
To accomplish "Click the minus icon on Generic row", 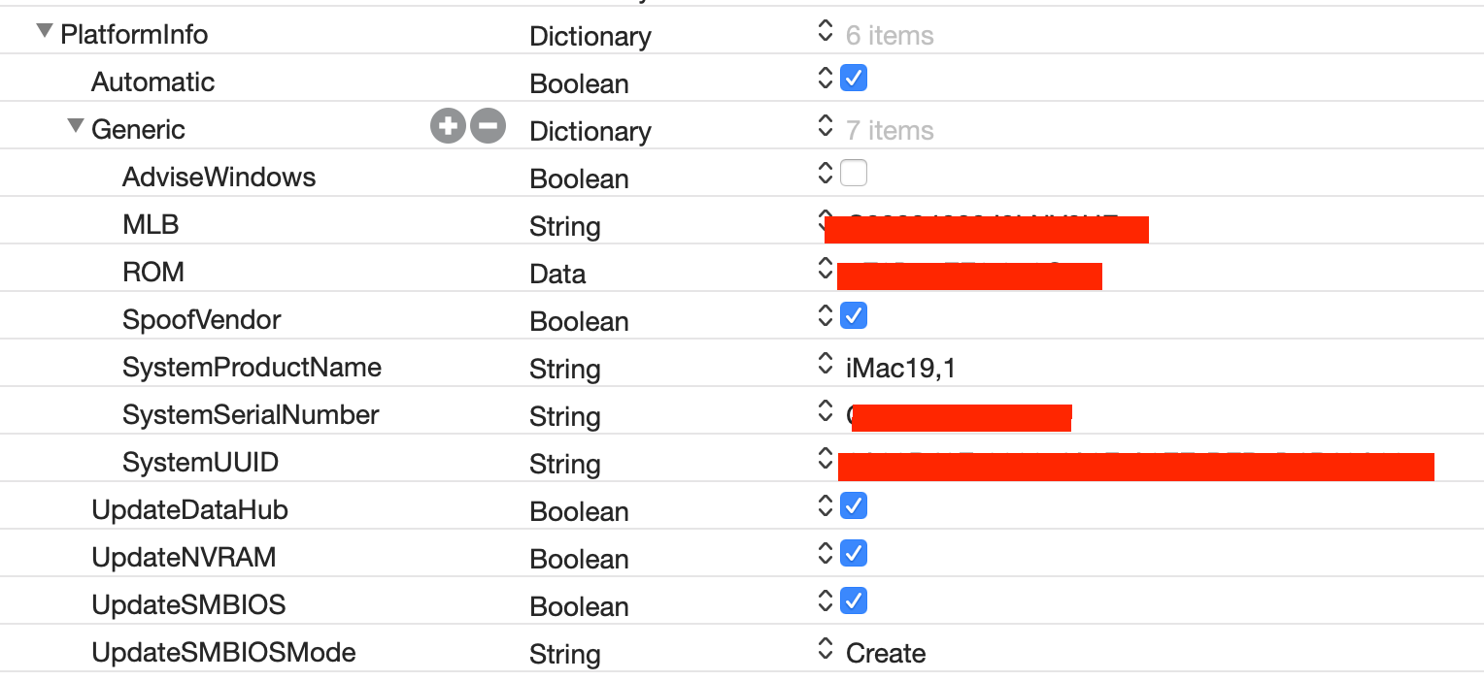I will click(488, 126).
